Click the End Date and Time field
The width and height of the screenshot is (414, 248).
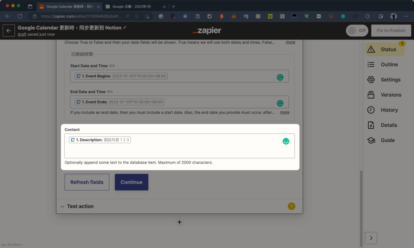(180, 102)
